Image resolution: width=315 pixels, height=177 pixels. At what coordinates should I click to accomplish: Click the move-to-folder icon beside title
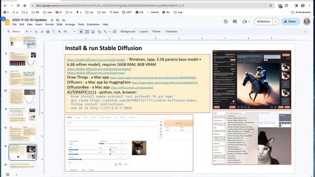[58, 20]
